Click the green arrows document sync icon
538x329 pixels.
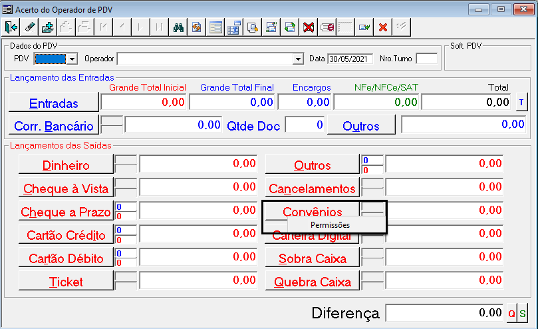click(x=289, y=27)
